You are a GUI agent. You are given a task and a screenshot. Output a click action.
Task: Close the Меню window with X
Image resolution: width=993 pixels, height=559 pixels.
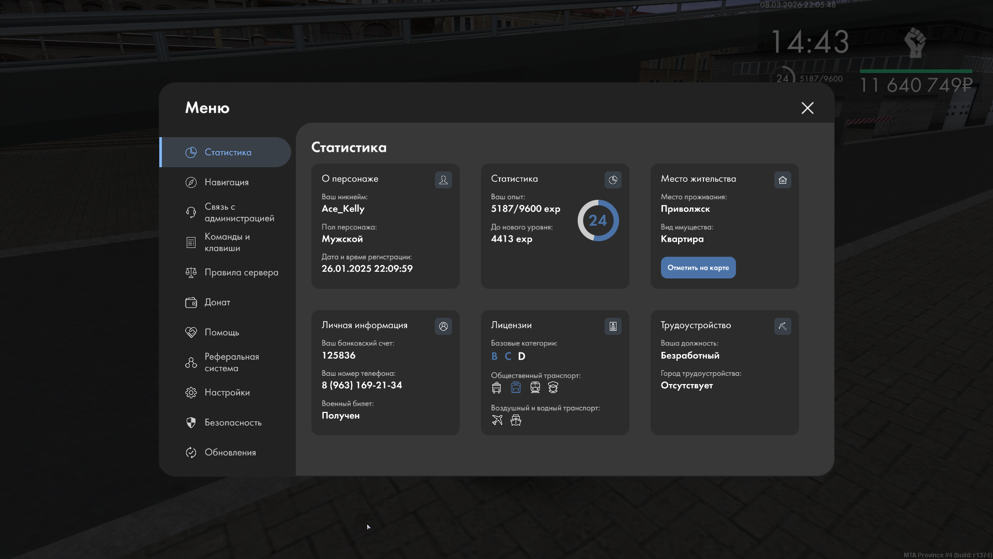tap(807, 108)
